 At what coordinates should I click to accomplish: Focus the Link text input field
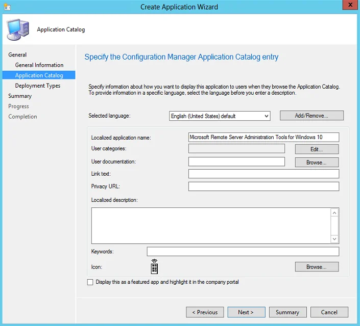263,174
